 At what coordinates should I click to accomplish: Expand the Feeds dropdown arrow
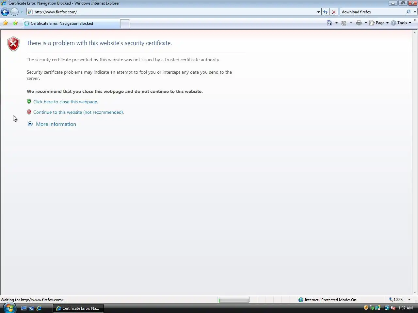(351, 23)
